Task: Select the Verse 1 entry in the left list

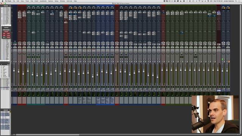Action: pyautogui.click(x=5, y=69)
